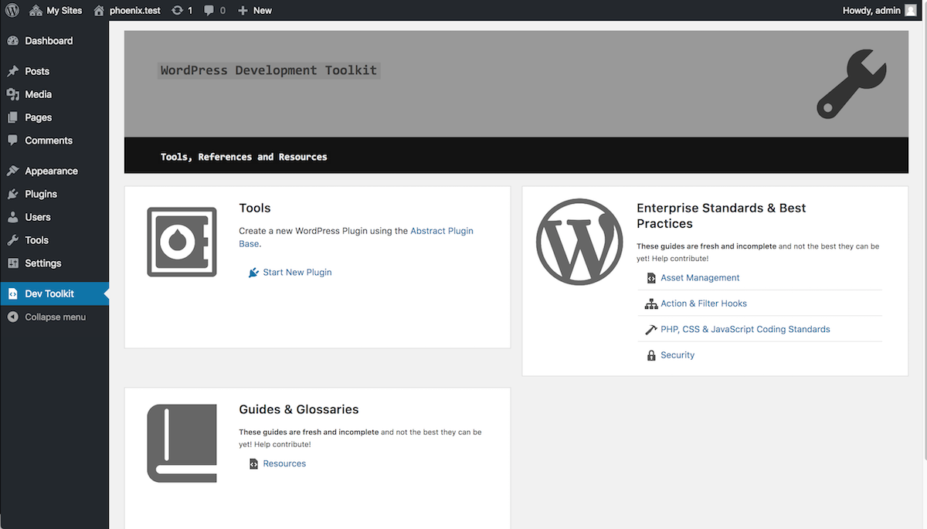
Task: Click the vault icon in Tools card
Action: coord(182,242)
